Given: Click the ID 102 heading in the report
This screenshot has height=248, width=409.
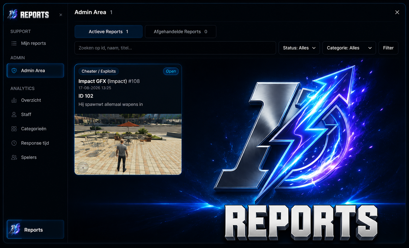Looking at the screenshot, I should [x=86, y=96].
